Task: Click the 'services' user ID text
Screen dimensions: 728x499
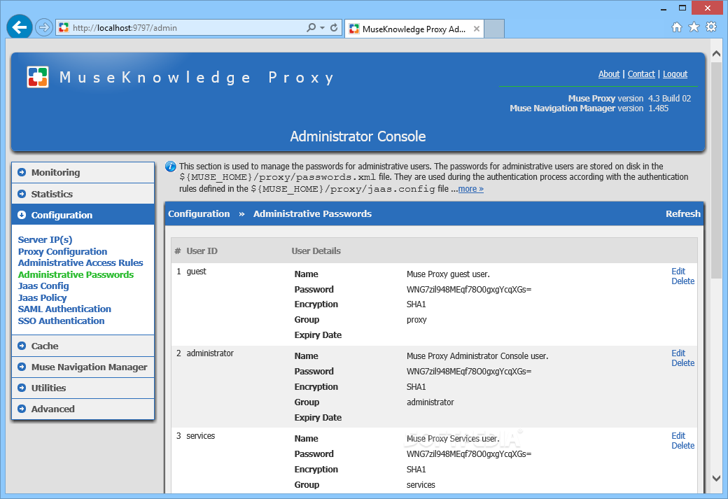Action: pos(201,436)
